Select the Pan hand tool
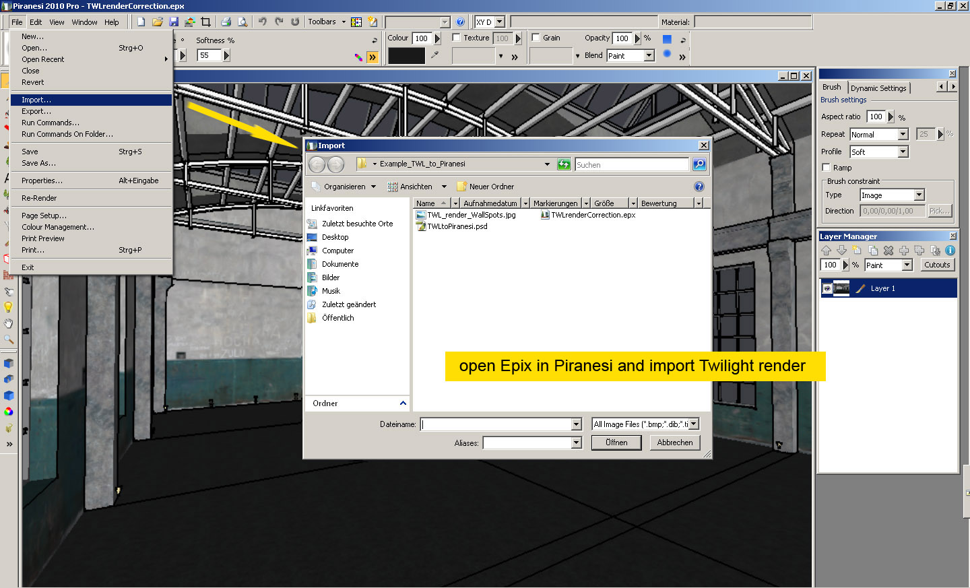 pos(8,323)
